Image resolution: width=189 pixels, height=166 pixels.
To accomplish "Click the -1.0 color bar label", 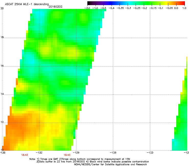I will point(95,8).
